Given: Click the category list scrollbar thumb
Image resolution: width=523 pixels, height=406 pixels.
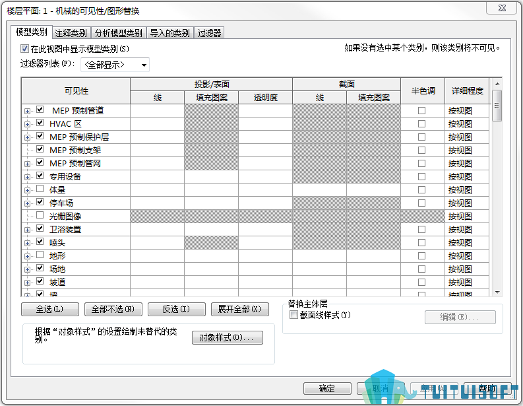Looking at the screenshot, I should pyautogui.click(x=497, y=106).
